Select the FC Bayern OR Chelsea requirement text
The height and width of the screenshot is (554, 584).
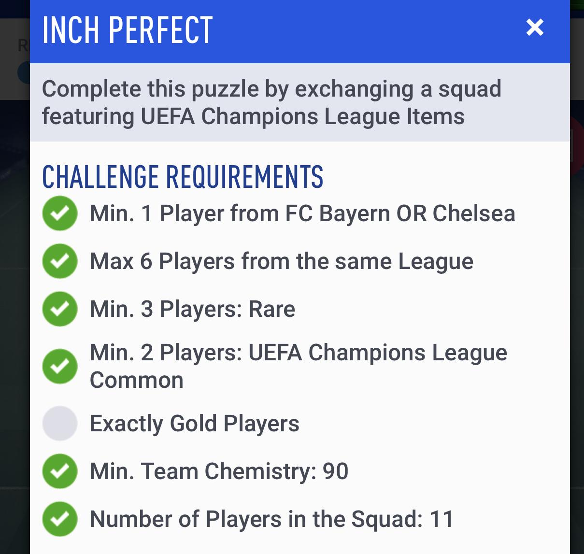click(302, 213)
